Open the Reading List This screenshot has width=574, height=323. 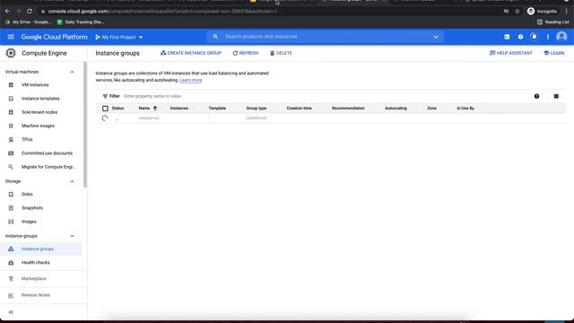point(552,22)
